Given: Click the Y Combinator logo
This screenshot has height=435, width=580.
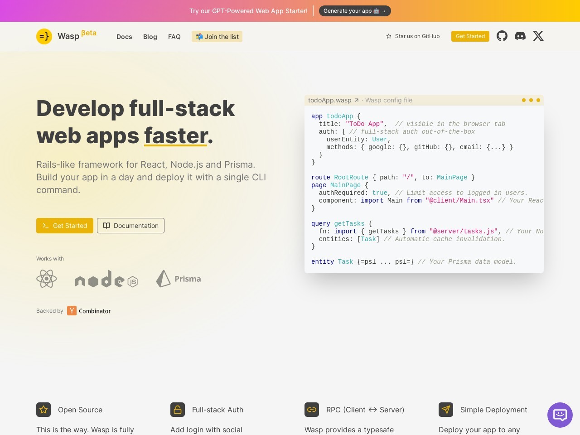Looking at the screenshot, I should tap(72, 310).
